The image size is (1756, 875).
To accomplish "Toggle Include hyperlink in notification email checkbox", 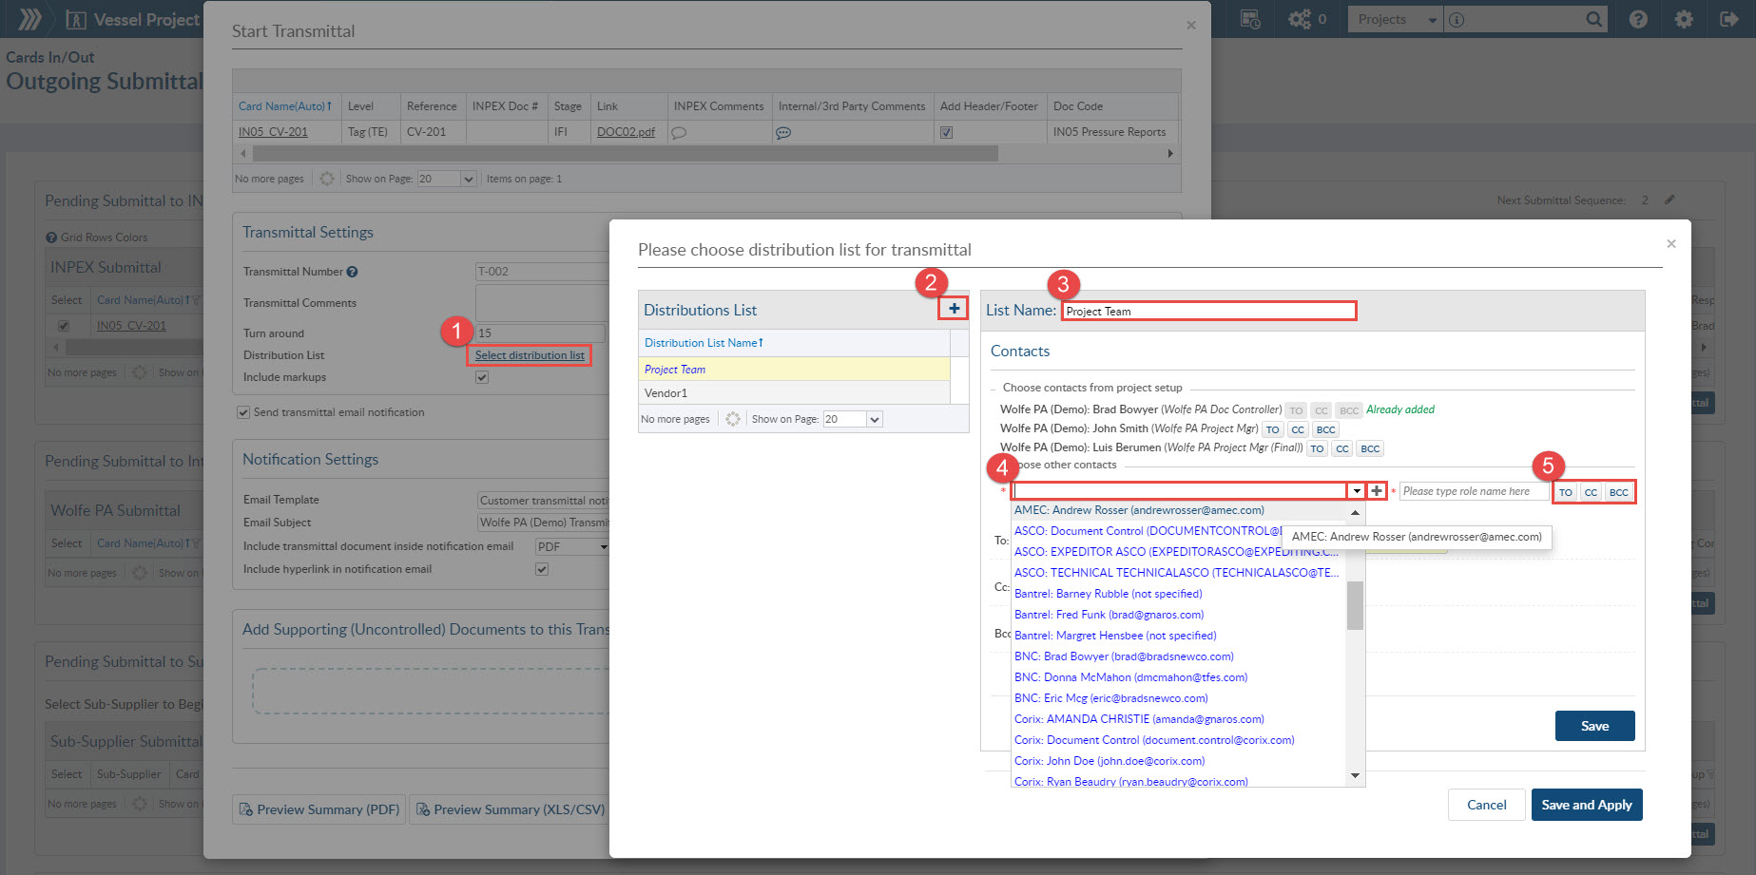I will 542,569.
